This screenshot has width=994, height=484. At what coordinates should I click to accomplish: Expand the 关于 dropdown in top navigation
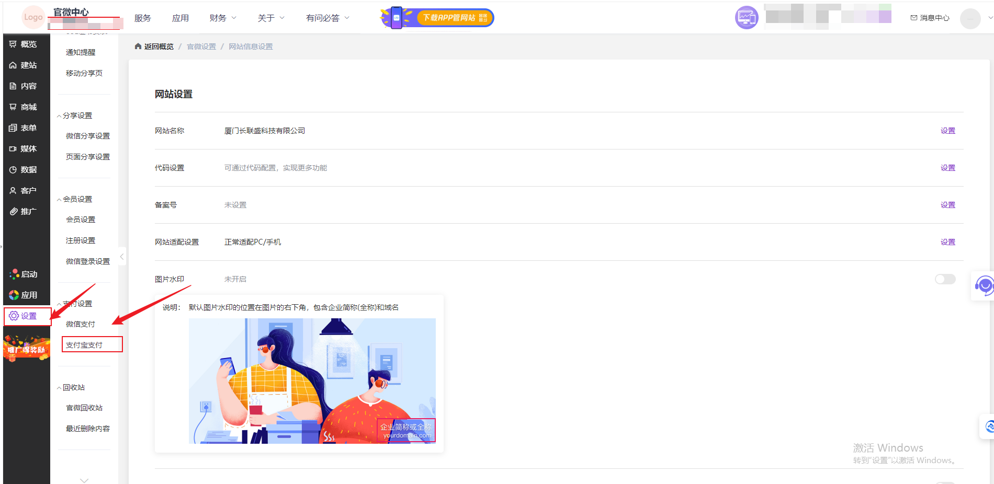[x=271, y=18]
